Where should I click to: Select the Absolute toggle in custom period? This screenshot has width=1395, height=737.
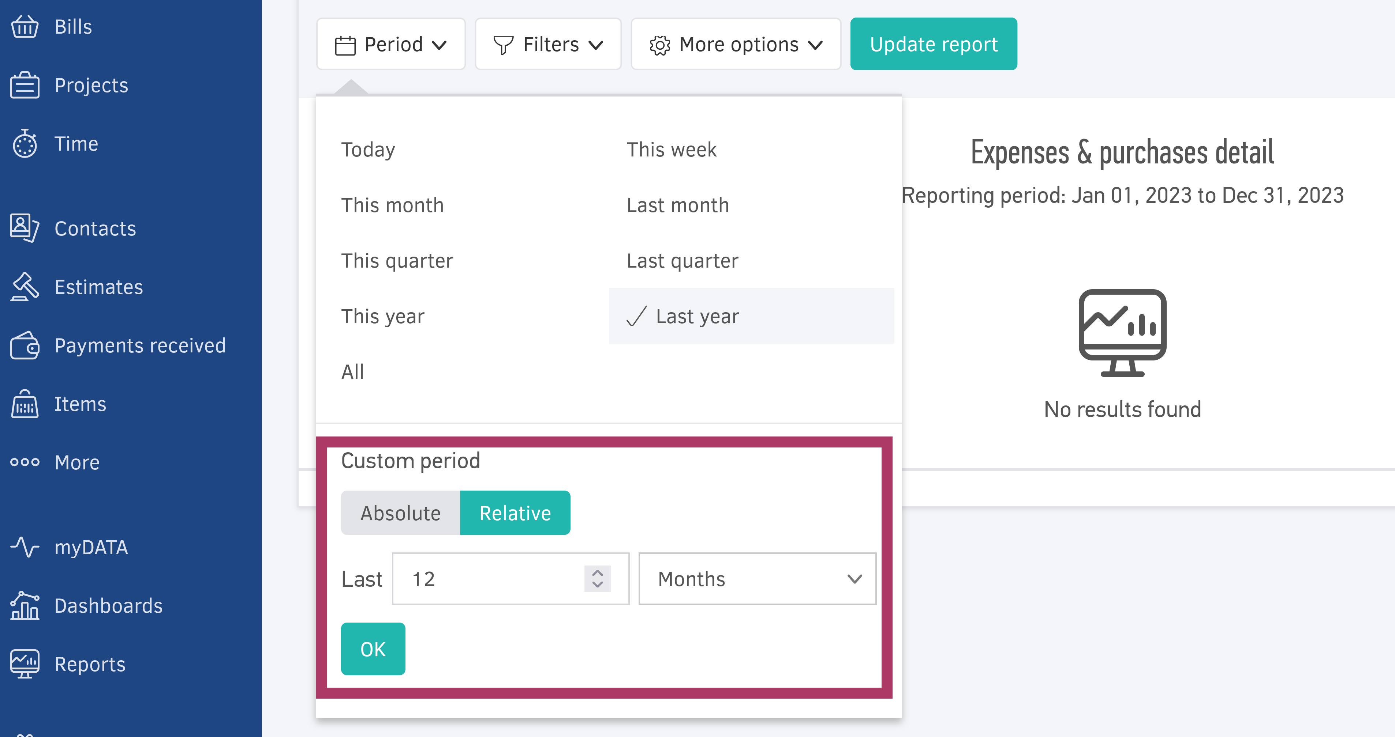pos(400,513)
